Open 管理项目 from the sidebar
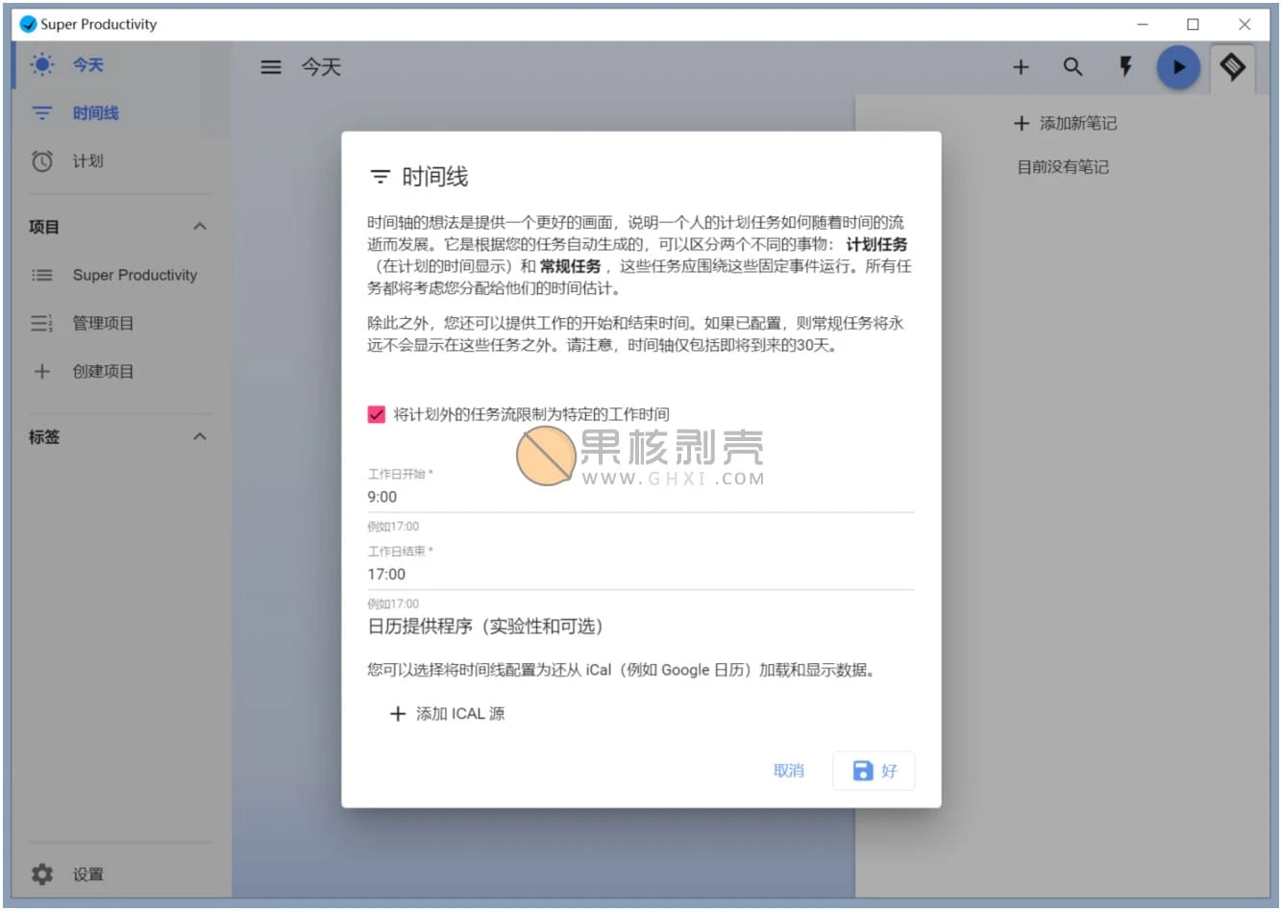Screen dimensions: 1282x911 (103, 323)
